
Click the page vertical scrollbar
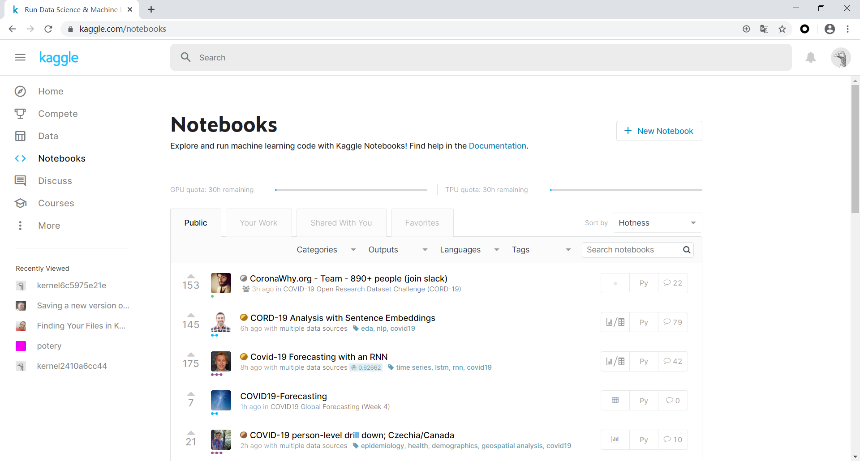coord(855,149)
